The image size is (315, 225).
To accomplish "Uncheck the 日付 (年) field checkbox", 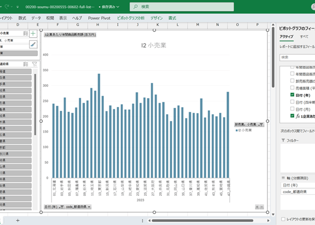I will point(292,95).
